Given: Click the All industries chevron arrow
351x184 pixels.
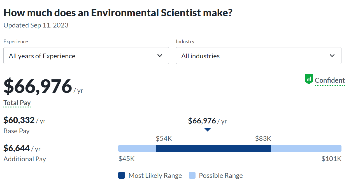Looking at the screenshot, I should [332, 56].
